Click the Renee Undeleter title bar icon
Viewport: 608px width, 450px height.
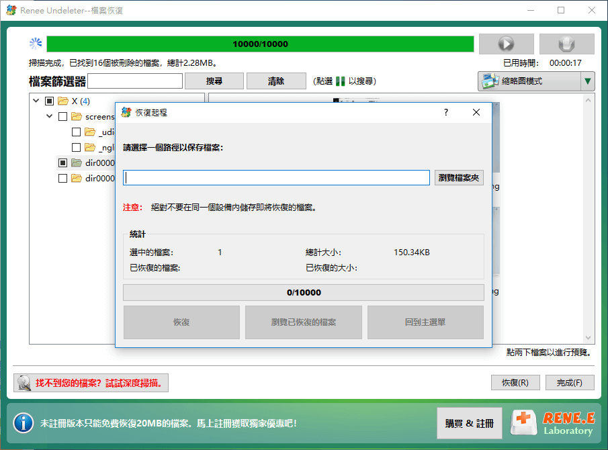11,10
